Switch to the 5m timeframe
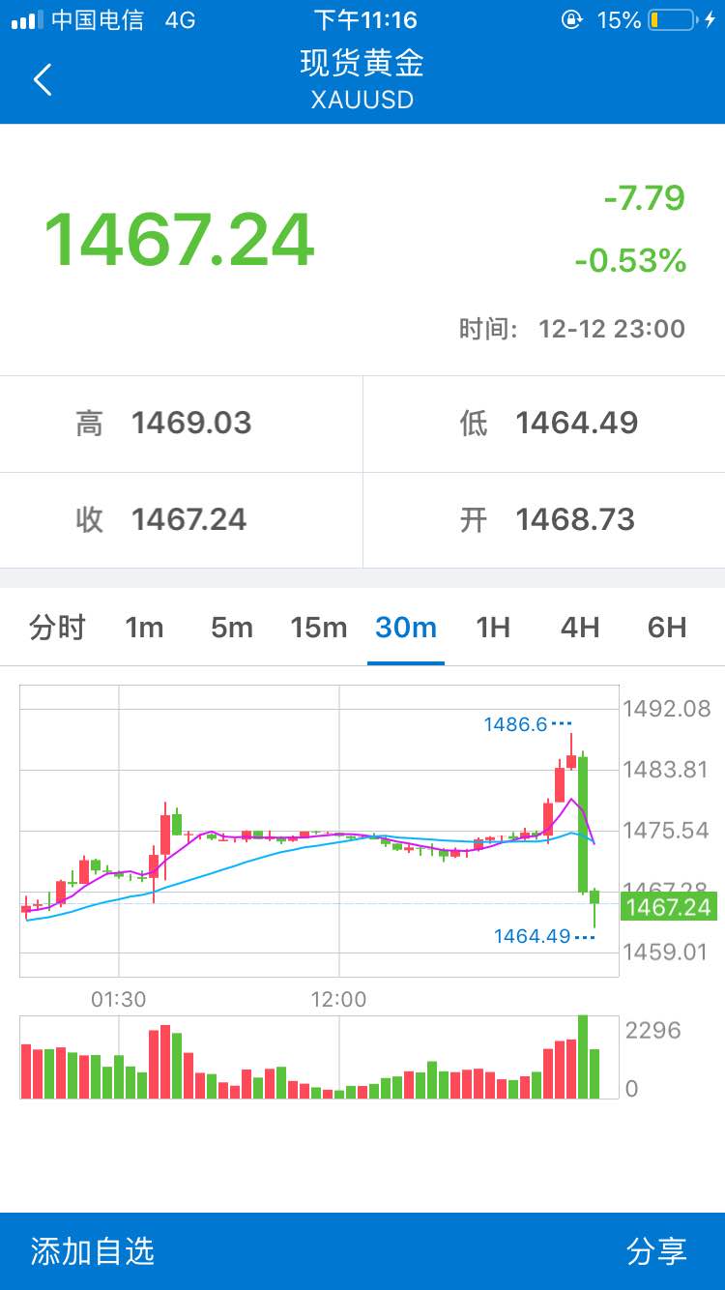This screenshot has height=1290, width=725. (x=232, y=628)
